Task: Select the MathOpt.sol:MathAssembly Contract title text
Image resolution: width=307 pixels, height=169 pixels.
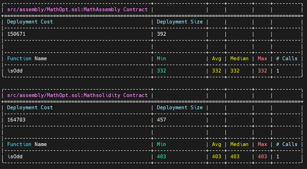Action: click(x=77, y=10)
